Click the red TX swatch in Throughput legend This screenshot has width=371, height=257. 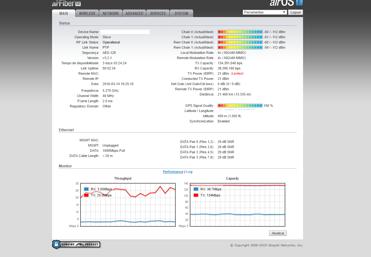pyautogui.click(x=86, y=195)
